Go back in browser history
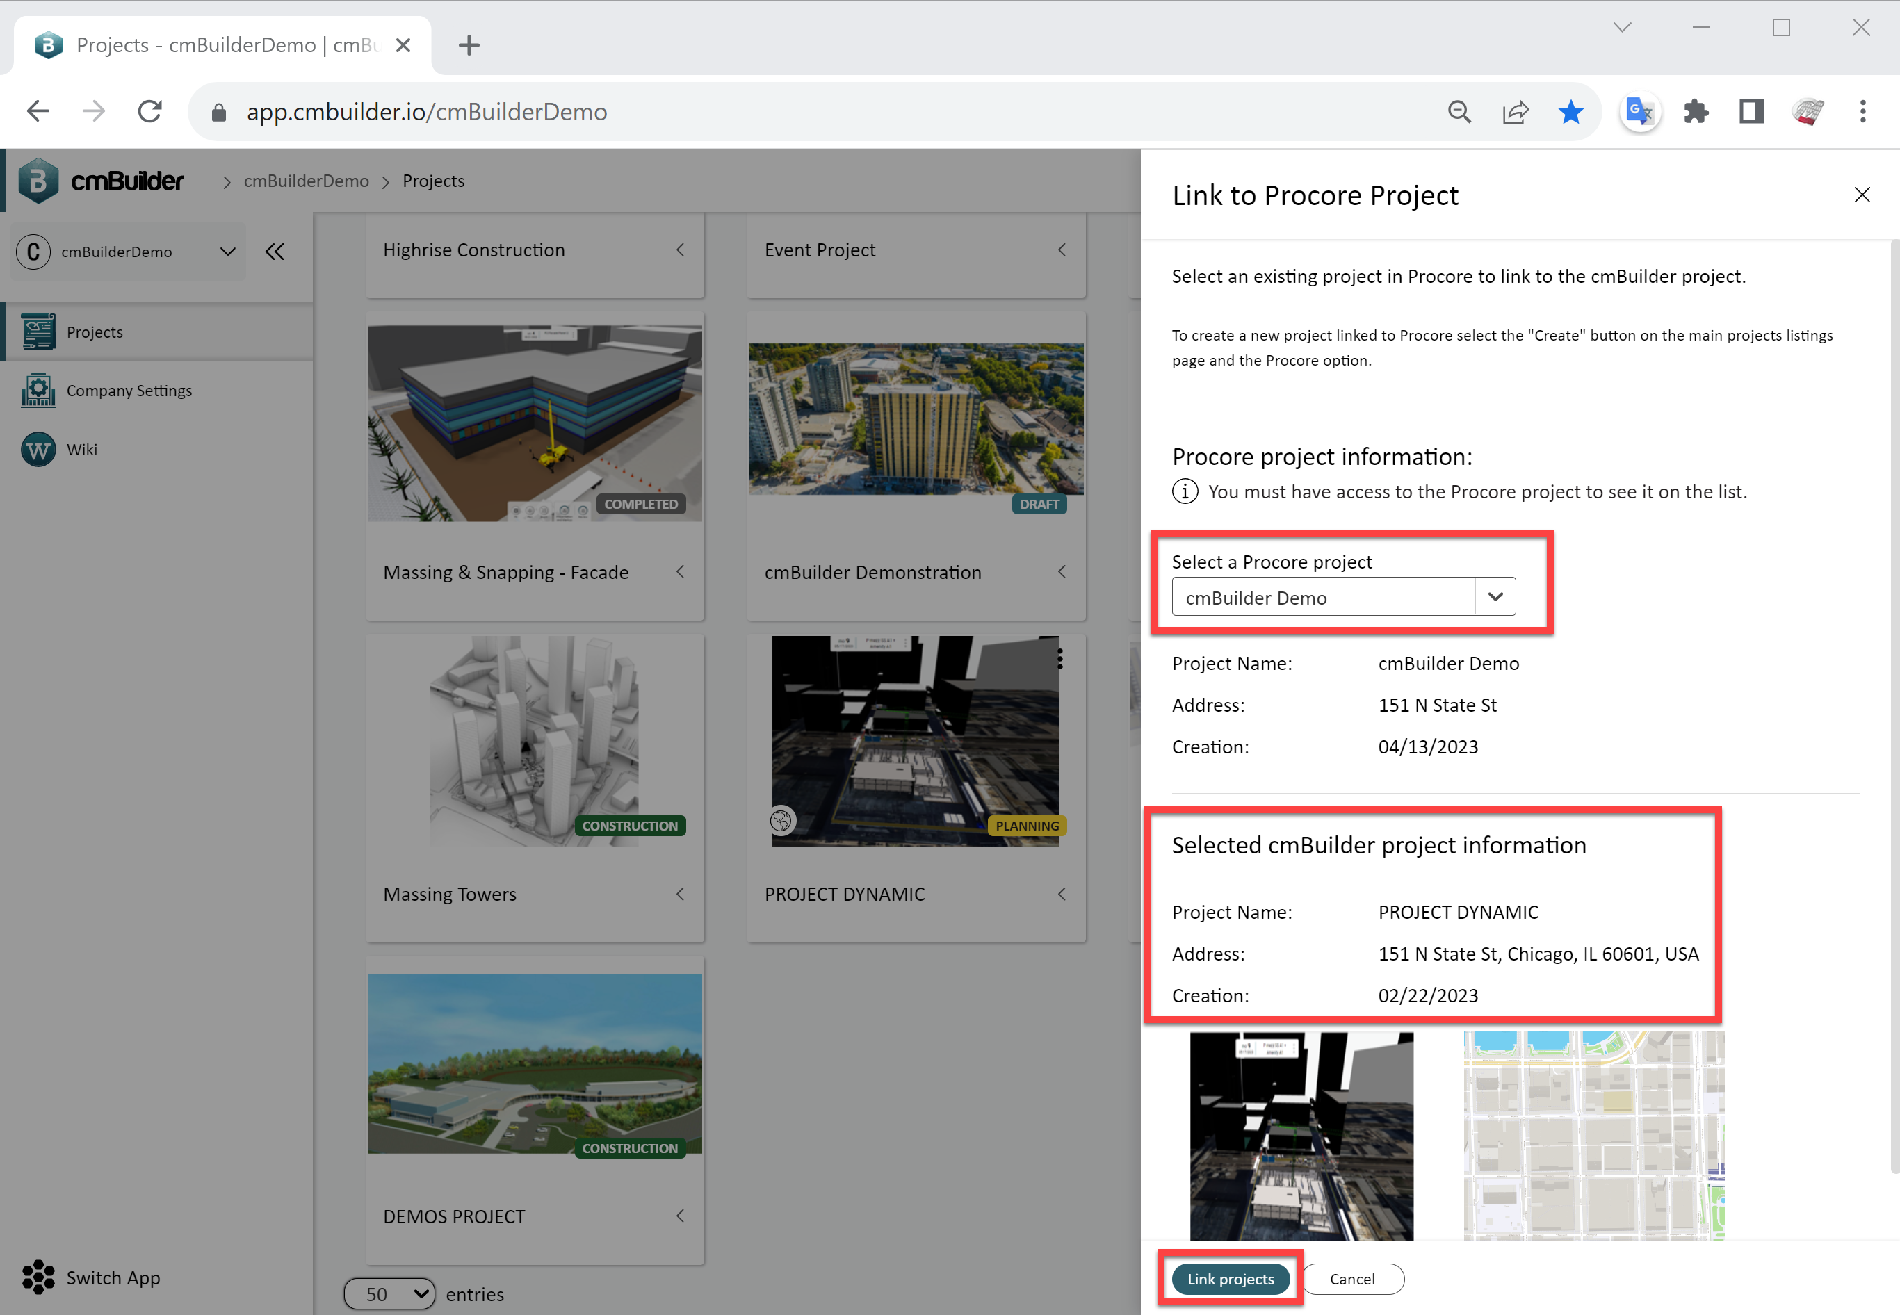Image resolution: width=1900 pixels, height=1315 pixels. coord(38,111)
